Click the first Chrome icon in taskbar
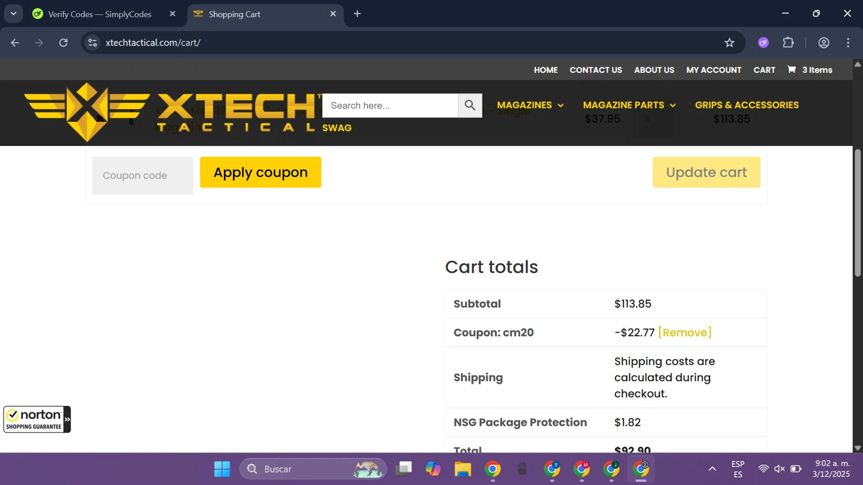This screenshot has width=863, height=485. pos(492,469)
